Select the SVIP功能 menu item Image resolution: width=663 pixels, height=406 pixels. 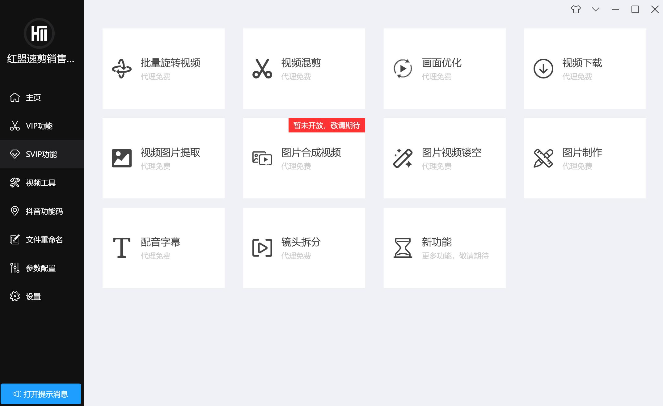(x=41, y=154)
